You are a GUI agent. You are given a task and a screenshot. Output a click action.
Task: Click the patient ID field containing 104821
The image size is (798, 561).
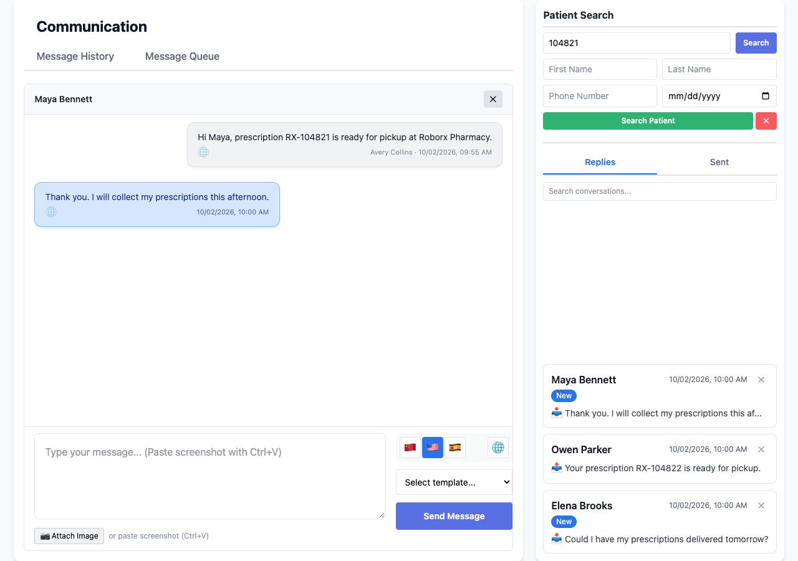637,43
